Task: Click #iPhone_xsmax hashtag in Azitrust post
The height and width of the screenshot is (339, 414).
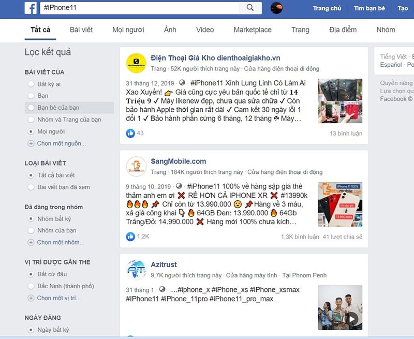Action: click(275, 290)
